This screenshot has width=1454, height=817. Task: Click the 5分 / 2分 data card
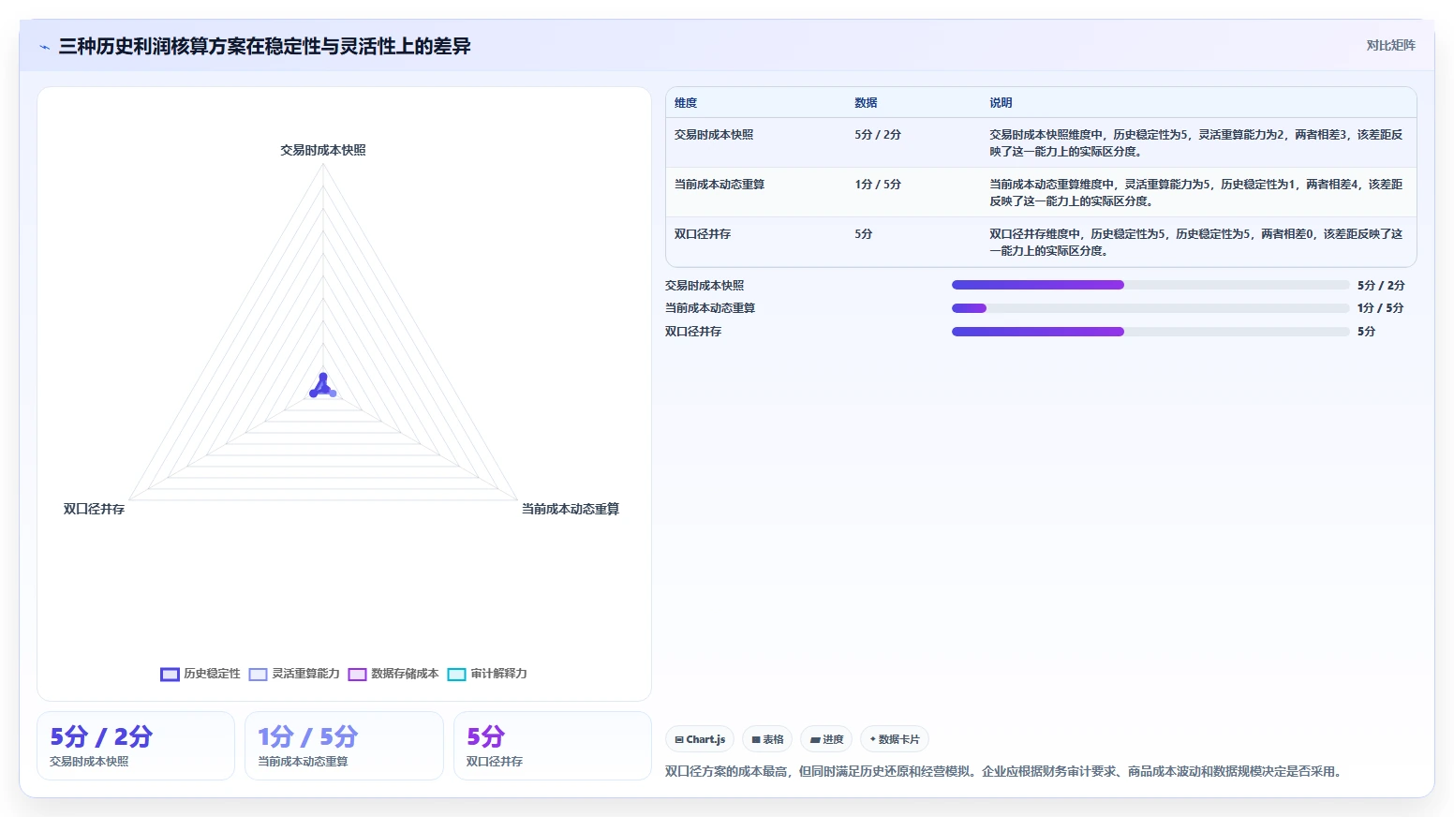tap(136, 746)
